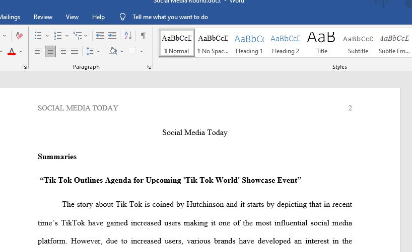This screenshot has width=412, height=252.
Task: Open the Shading color dropdown arrow
Action: pyautogui.click(x=122, y=51)
